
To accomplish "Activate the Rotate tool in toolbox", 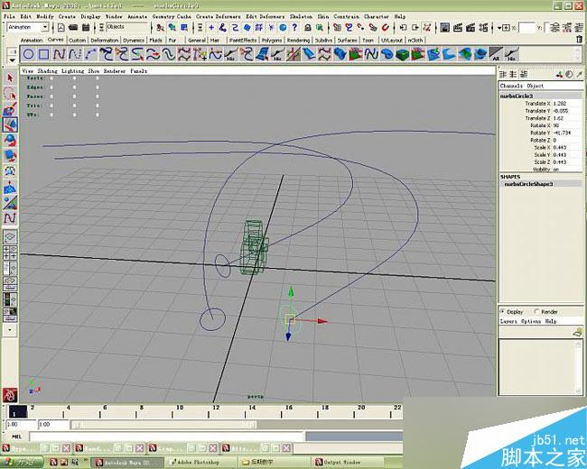I will [x=10, y=140].
